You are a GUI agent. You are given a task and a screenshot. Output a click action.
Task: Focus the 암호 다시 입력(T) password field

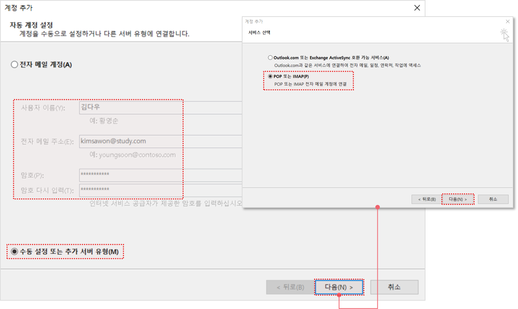point(159,190)
